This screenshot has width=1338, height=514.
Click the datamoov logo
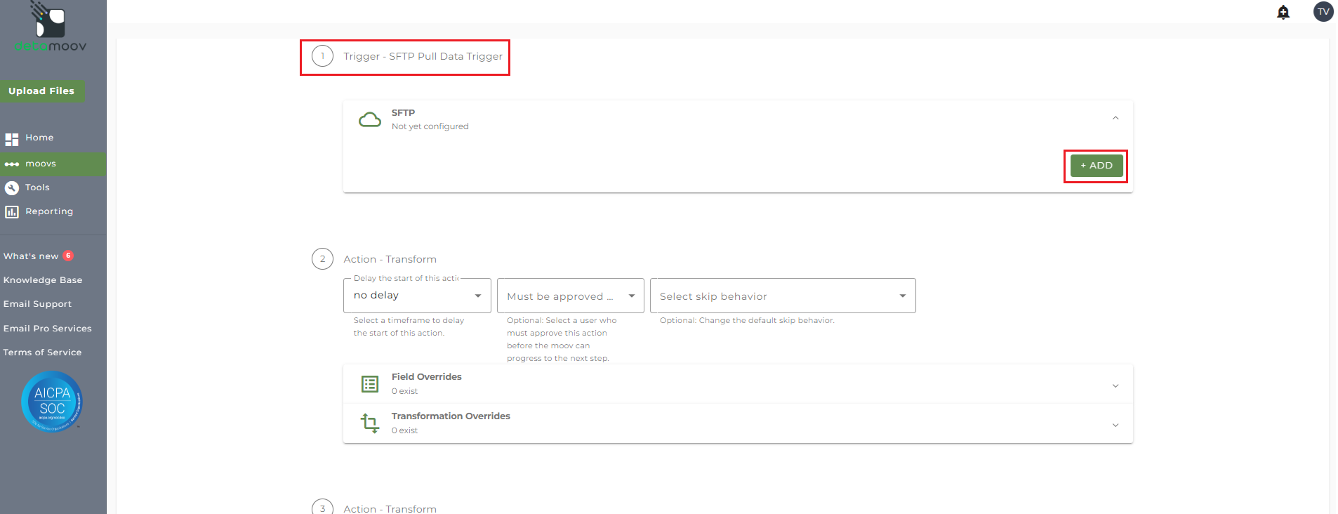pyautogui.click(x=51, y=27)
